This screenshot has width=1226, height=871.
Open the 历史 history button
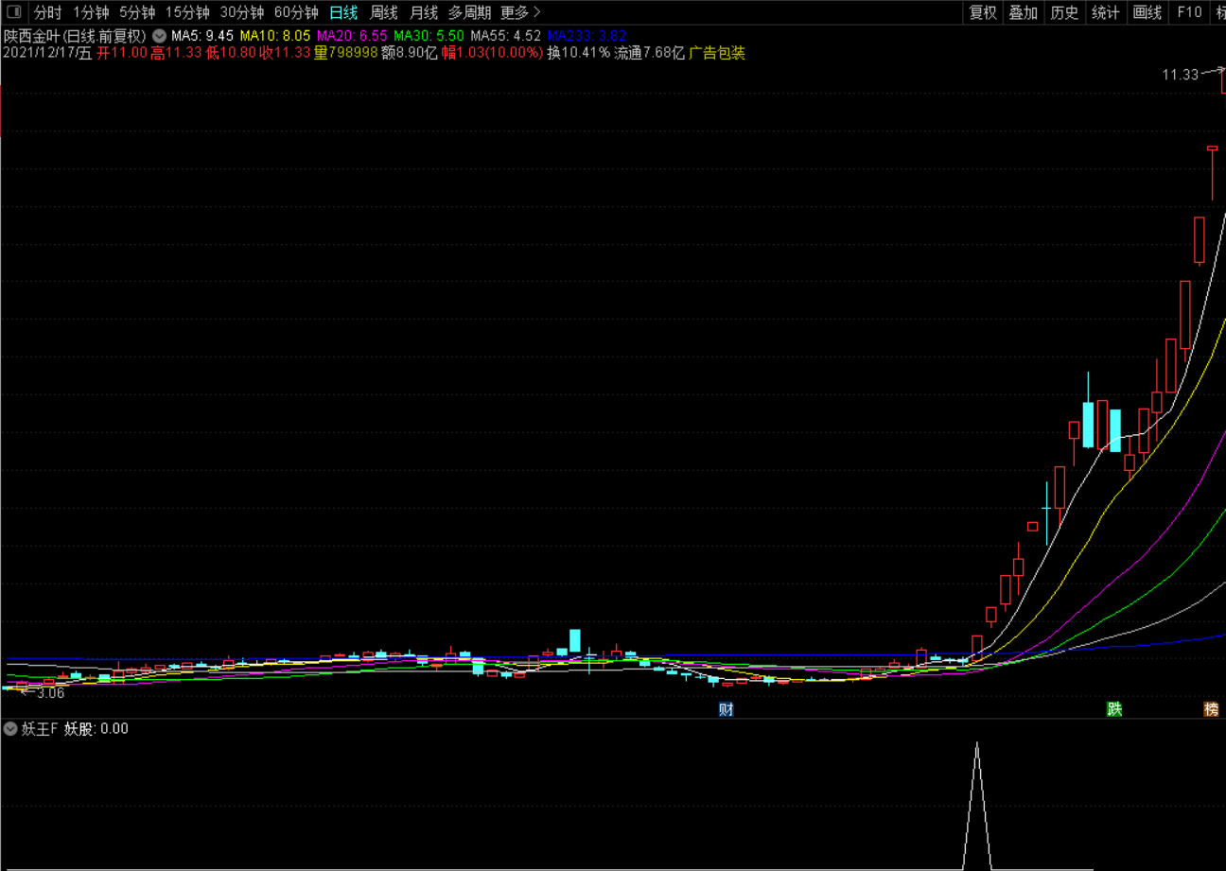pyautogui.click(x=1064, y=12)
